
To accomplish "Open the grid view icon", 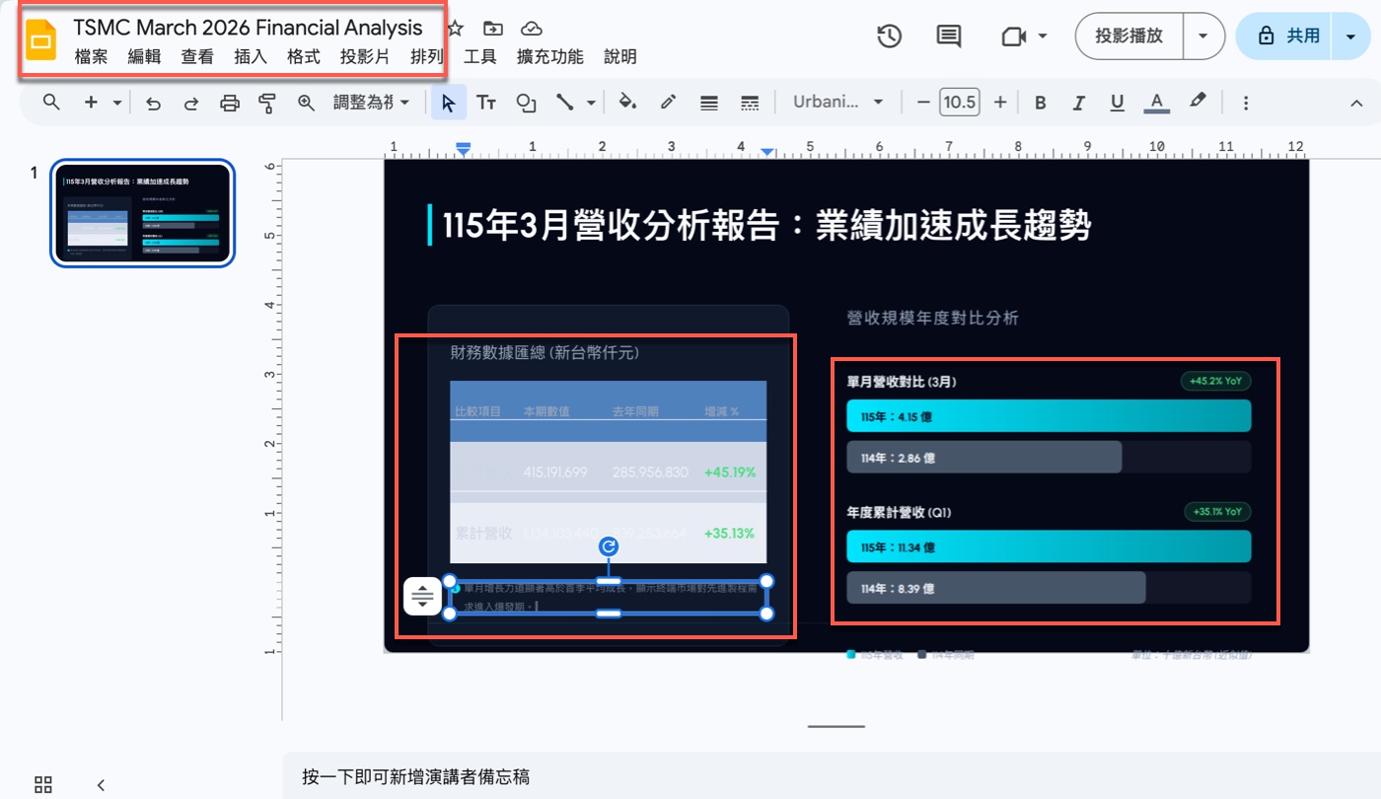I will (x=42, y=785).
